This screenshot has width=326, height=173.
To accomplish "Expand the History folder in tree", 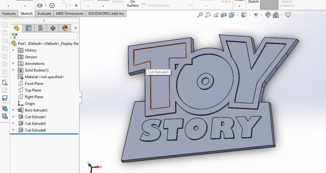I will coord(13,50).
